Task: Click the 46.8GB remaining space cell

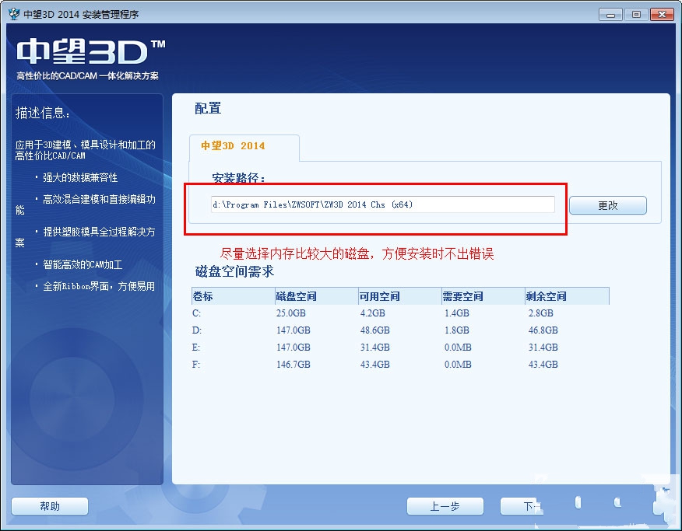Action: (543, 330)
